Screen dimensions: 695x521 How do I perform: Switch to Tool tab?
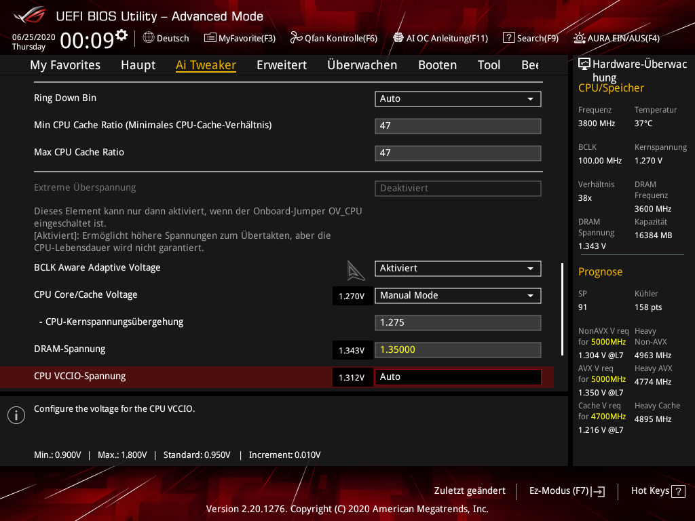pyautogui.click(x=489, y=65)
